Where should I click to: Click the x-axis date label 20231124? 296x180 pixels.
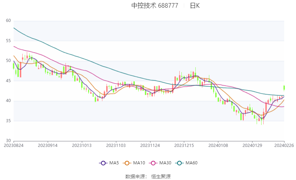click(150, 146)
